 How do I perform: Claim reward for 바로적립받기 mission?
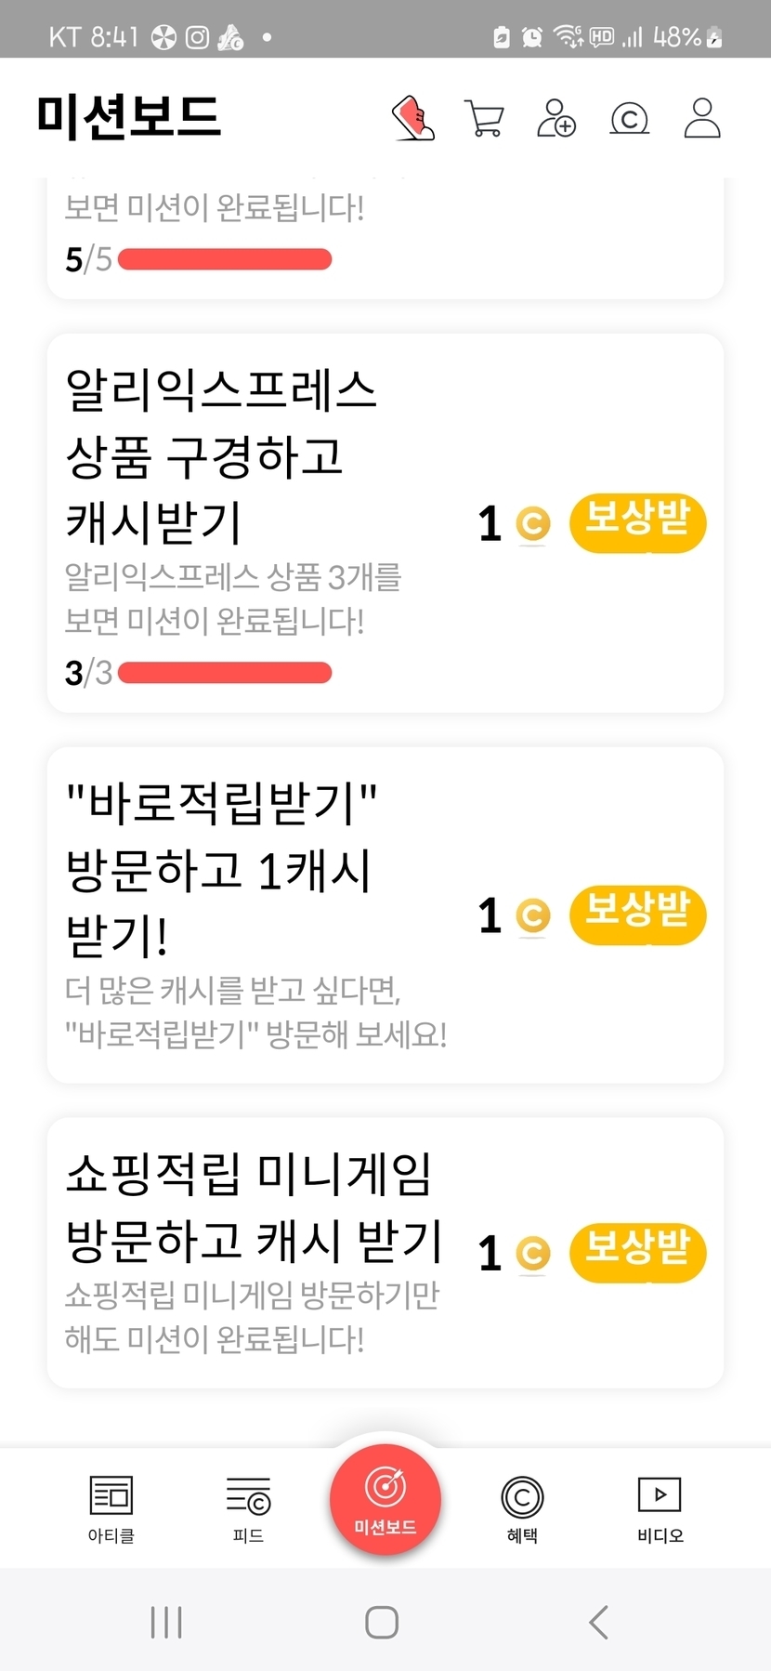(637, 914)
